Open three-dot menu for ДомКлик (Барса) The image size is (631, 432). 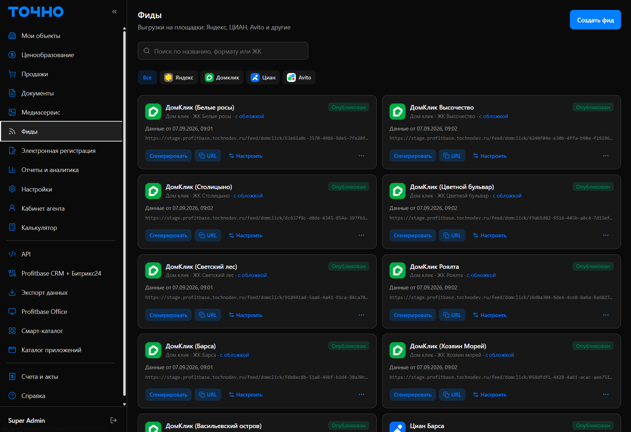tap(361, 395)
